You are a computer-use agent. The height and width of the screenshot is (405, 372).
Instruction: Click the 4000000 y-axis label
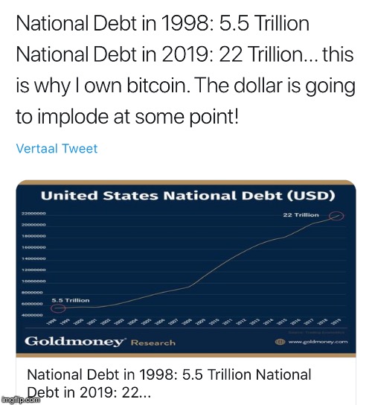(x=32, y=316)
